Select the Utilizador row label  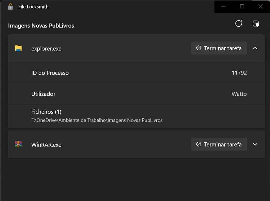coord(43,94)
